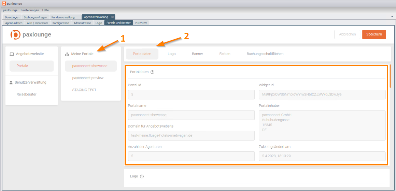This screenshot has width=396, height=191.
Task: Switch to the Buchungsschaltflächen section tab
Action: click(x=265, y=54)
